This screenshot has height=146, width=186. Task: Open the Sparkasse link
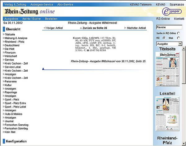tap(177, 5)
